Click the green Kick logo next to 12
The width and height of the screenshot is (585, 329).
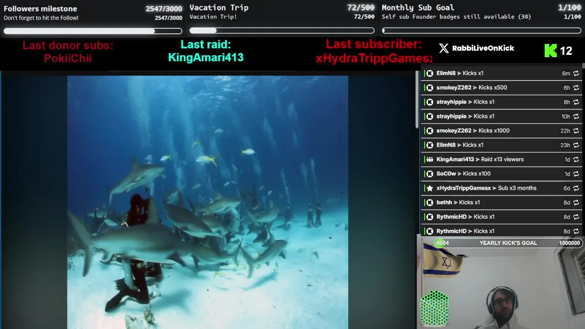[550, 51]
